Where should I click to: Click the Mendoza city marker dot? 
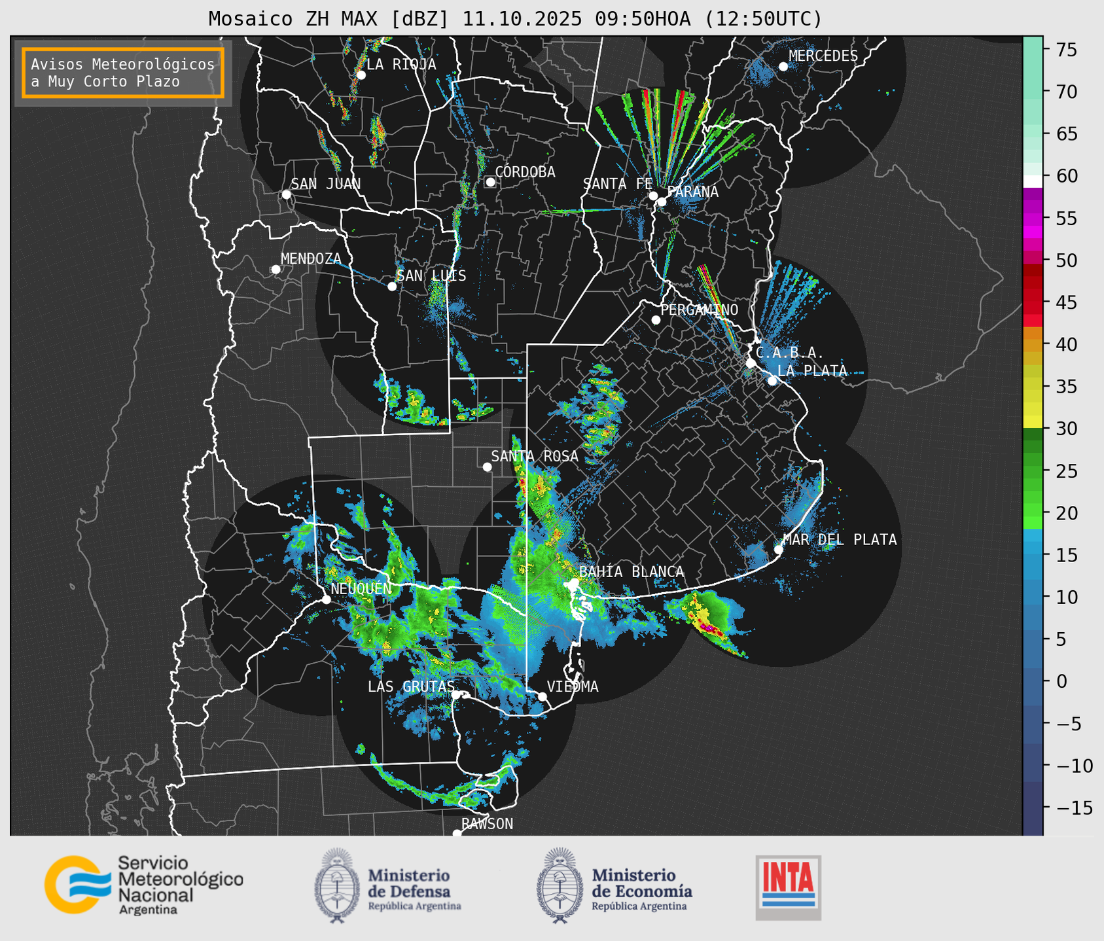[x=276, y=270]
